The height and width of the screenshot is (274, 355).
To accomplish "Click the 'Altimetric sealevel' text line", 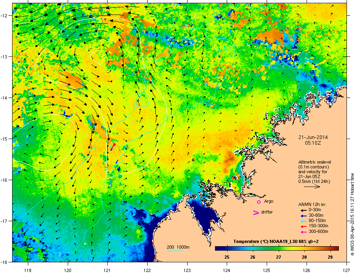I will (315, 162).
